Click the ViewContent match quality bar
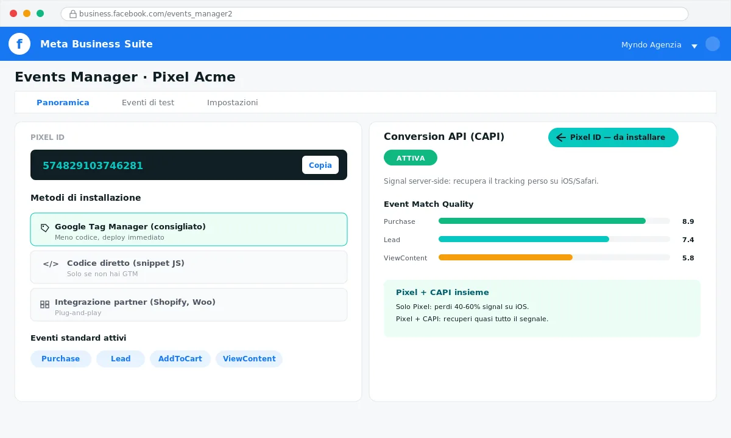 tap(554, 257)
